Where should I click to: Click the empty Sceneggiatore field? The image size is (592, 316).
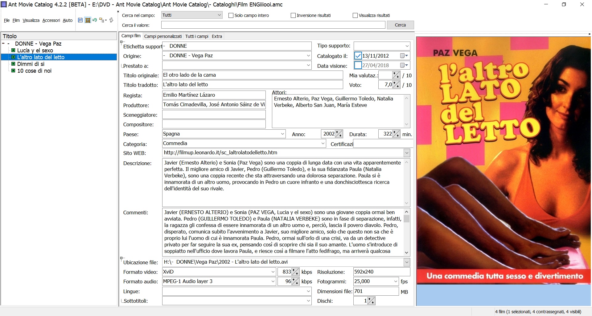pyautogui.click(x=214, y=115)
